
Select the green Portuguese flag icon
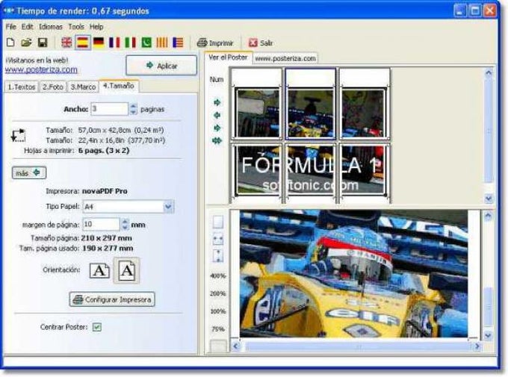pyautogui.click(x=146, y=43)
